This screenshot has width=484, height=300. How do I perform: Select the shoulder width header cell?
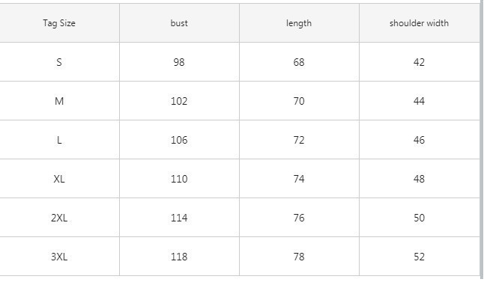point(419,23)
